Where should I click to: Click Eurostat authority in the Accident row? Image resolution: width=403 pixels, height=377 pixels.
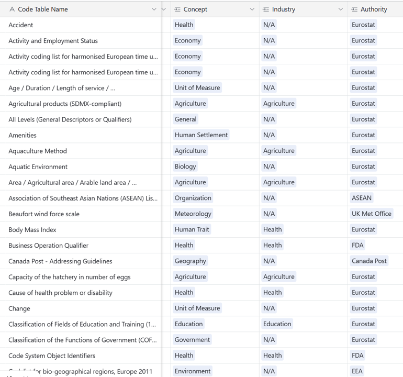[x=363, y=25]
